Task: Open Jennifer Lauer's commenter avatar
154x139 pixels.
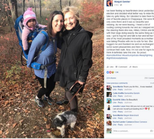Action: click(109, 108)
